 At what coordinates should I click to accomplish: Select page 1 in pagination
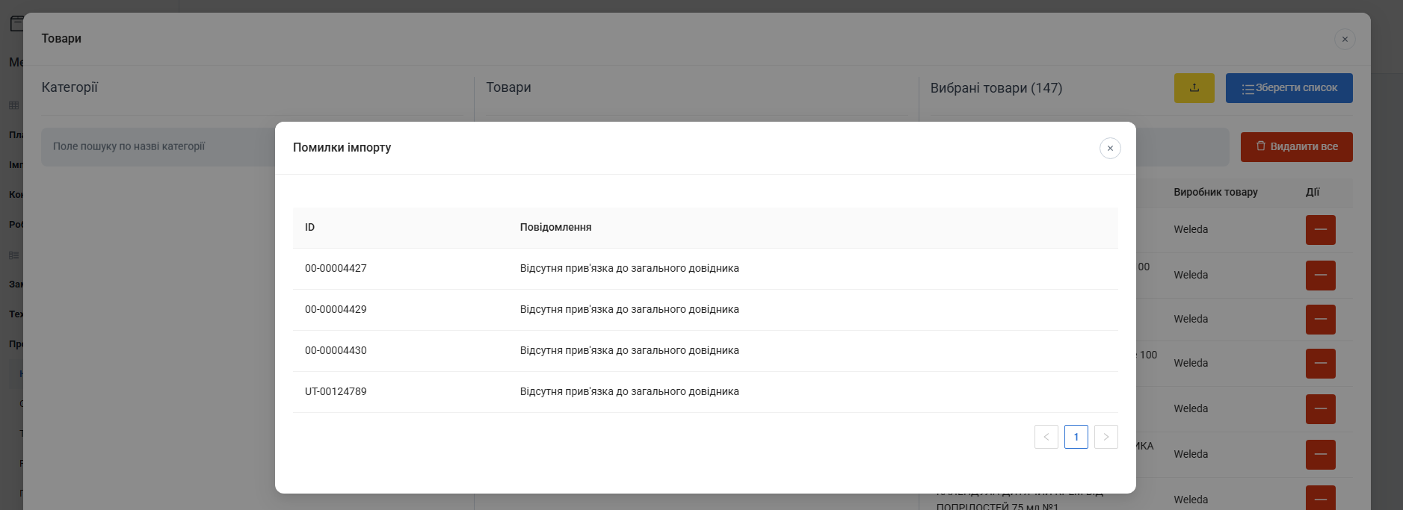(x=1076, y=437)
